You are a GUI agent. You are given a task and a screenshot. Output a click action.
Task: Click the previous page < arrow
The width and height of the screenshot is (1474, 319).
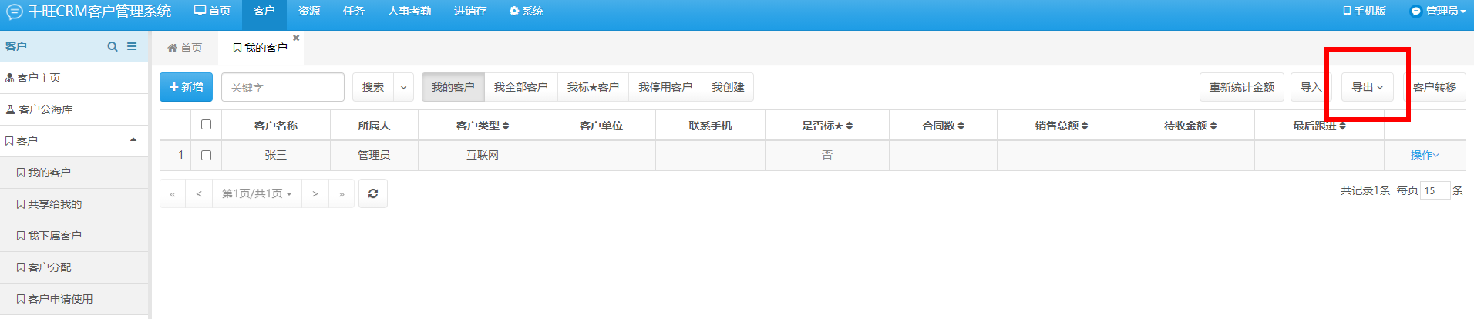pyautogui.click(x=199, y=193)
